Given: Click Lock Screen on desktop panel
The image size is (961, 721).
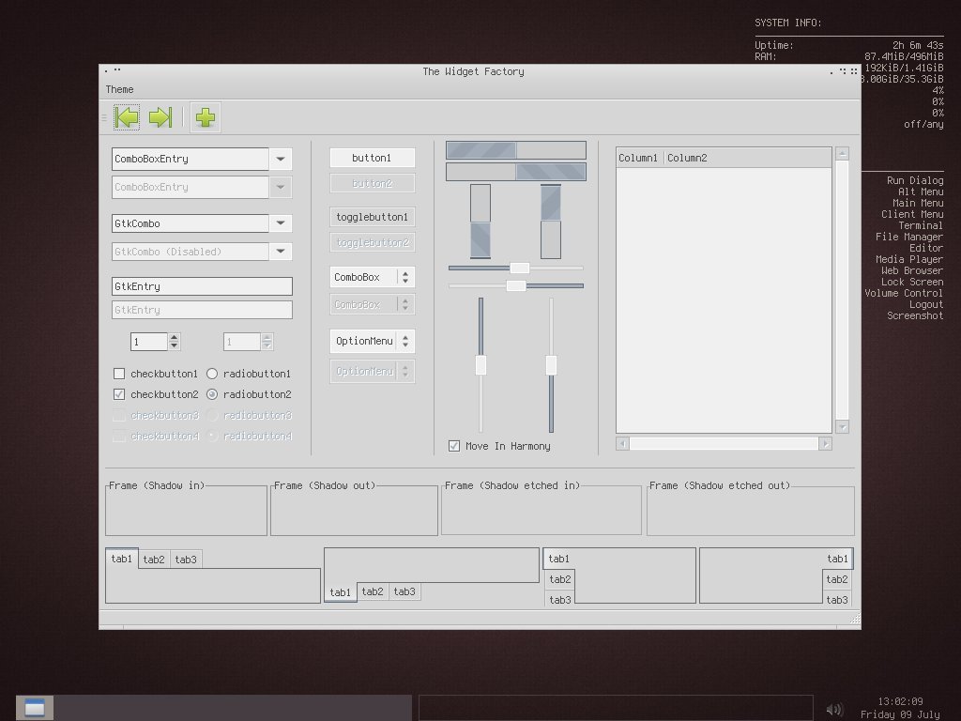Looking at the screenshot, I should pos(912,282).
